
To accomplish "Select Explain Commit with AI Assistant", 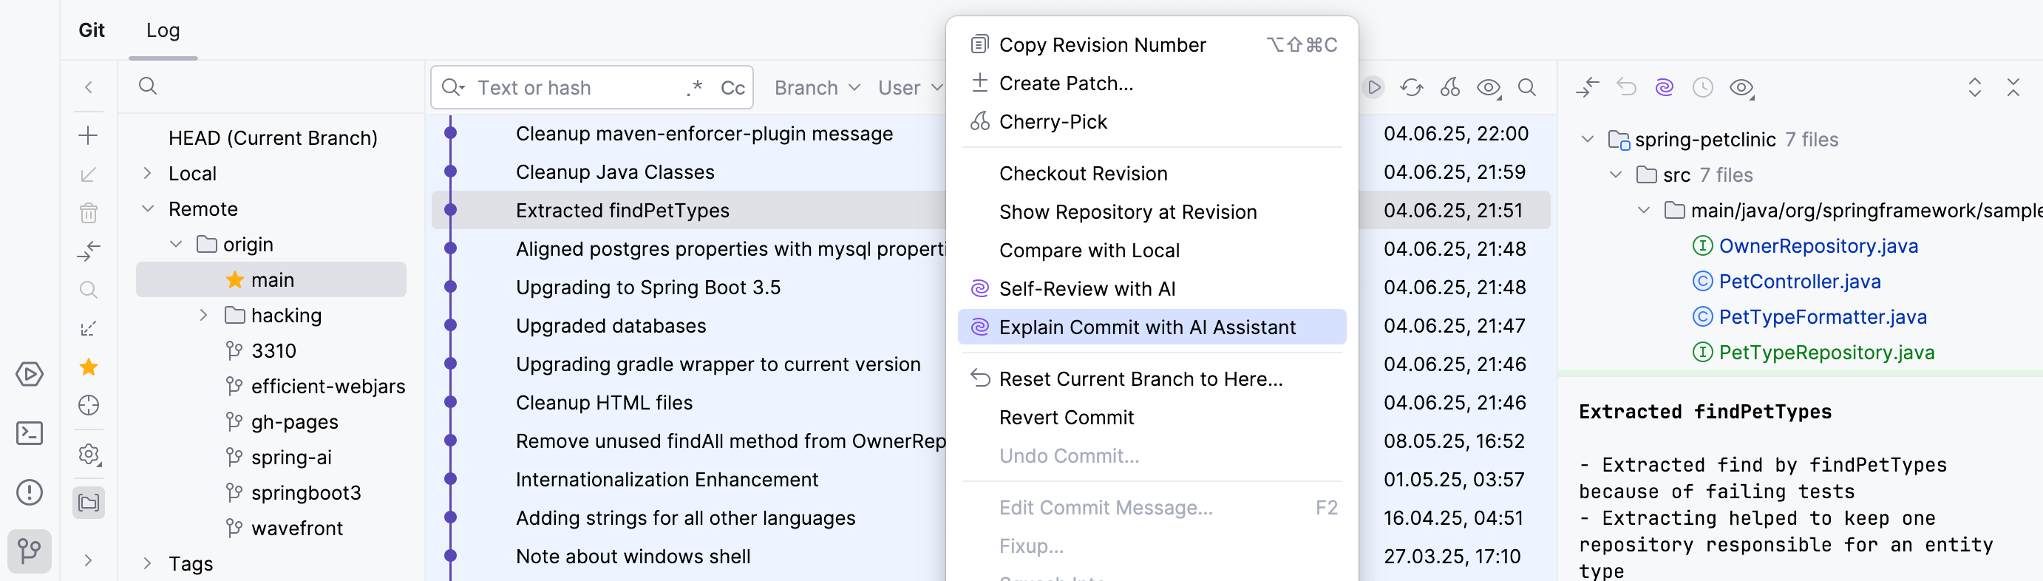I will (1147, 327).
